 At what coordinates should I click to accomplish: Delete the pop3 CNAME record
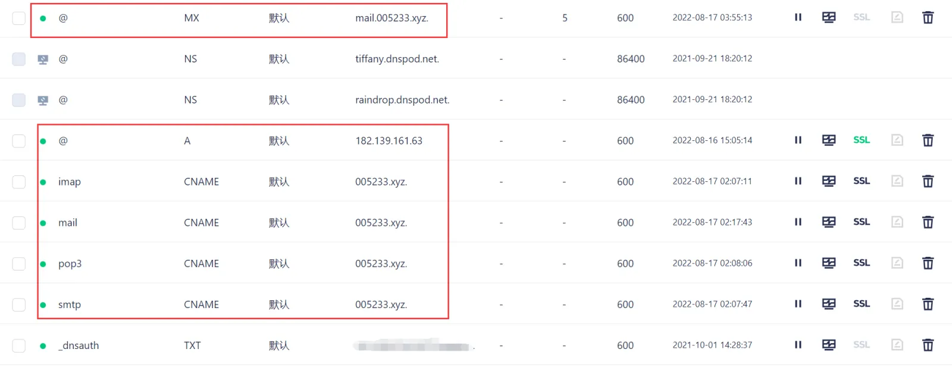click(x=928, y=263)
